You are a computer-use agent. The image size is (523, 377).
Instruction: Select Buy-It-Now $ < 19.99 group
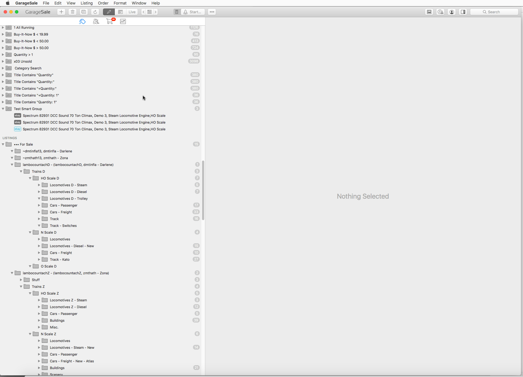[100, 34]
